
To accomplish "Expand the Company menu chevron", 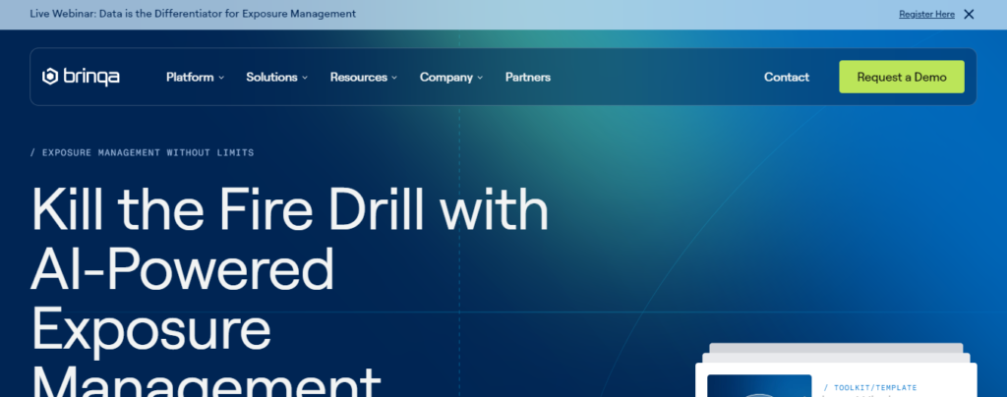I will (480, 78).
